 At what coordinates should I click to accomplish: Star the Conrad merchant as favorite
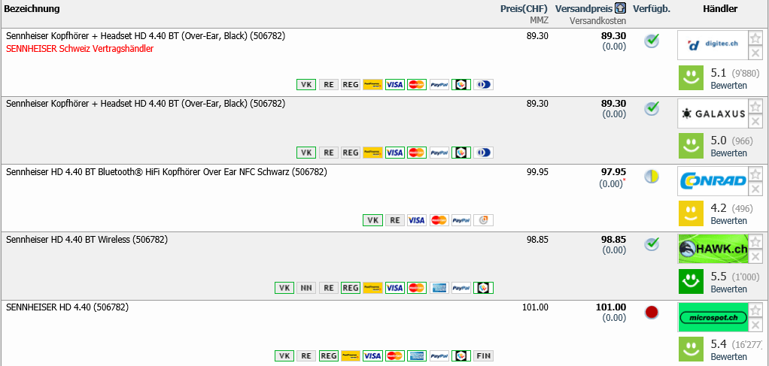click(x=755, y=174)
